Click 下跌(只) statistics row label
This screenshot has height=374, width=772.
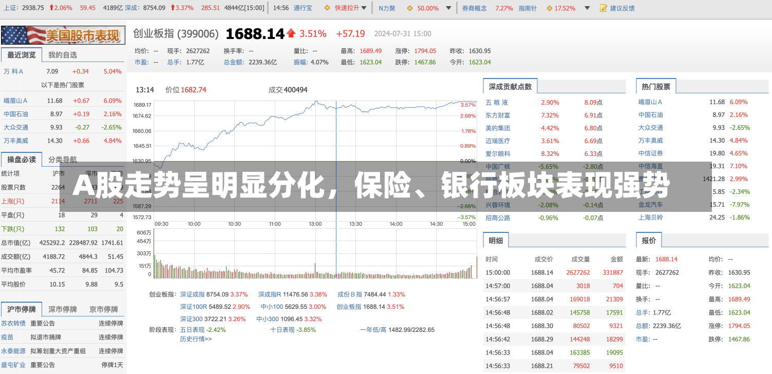tap(13, 229)
